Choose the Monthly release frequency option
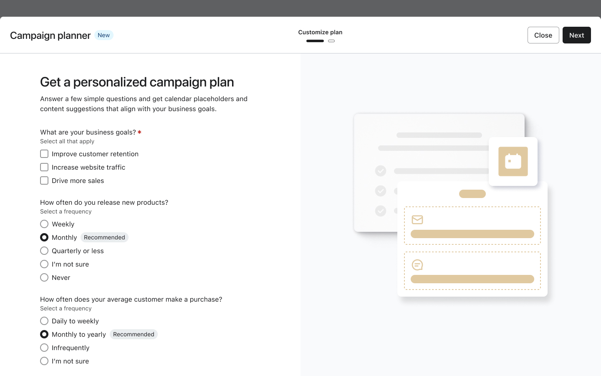The height and width of the screenshot is (376, 601). (44, 237)
